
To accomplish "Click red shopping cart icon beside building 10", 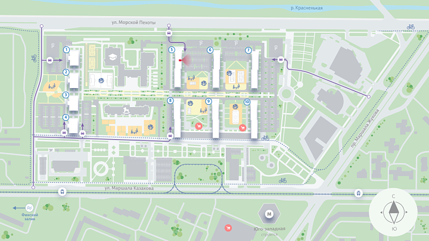I will pyautogui.click(x=243, y=127).
